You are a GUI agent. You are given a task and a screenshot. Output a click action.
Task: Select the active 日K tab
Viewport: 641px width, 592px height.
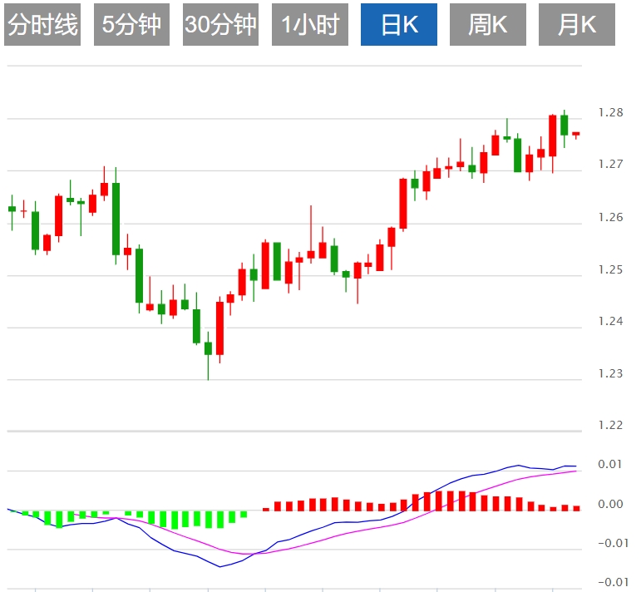(x=399, y=26)
